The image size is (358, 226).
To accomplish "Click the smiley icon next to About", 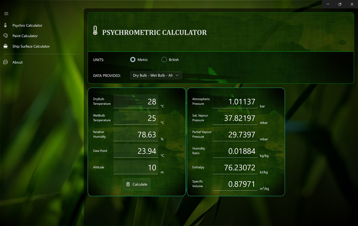I will click(x=6, y=62).
